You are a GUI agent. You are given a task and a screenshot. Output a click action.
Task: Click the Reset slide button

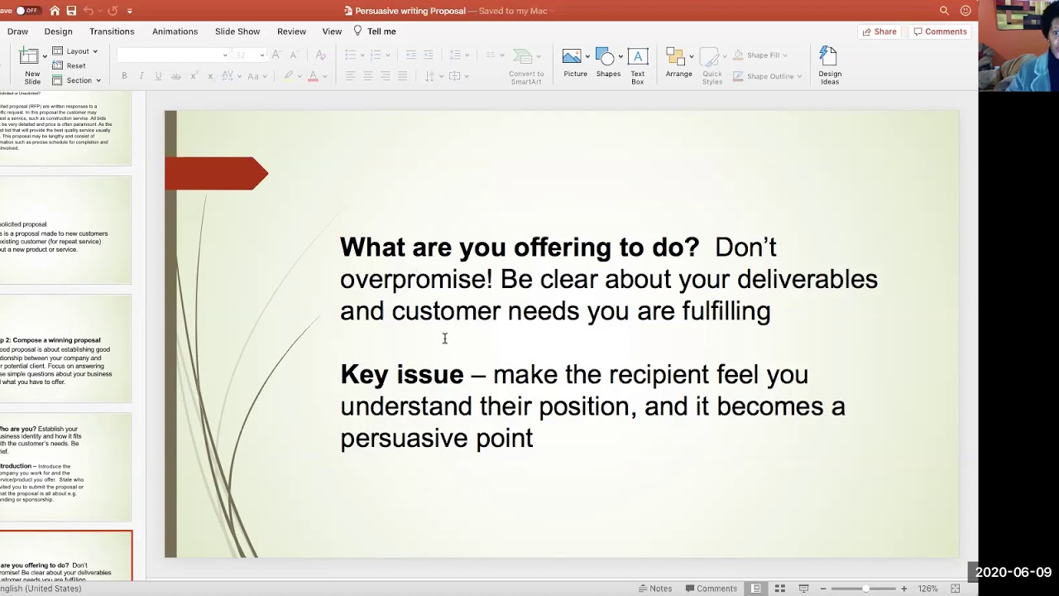pyautogui.click(x=69, y=65)
